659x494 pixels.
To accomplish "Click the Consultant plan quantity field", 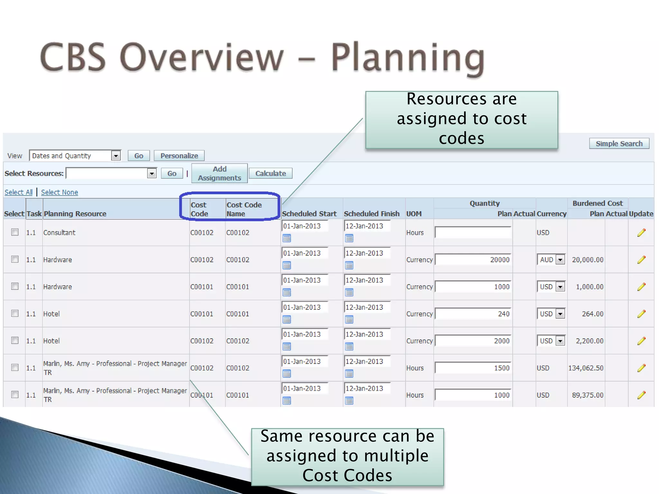I will [x=473, y=232].
